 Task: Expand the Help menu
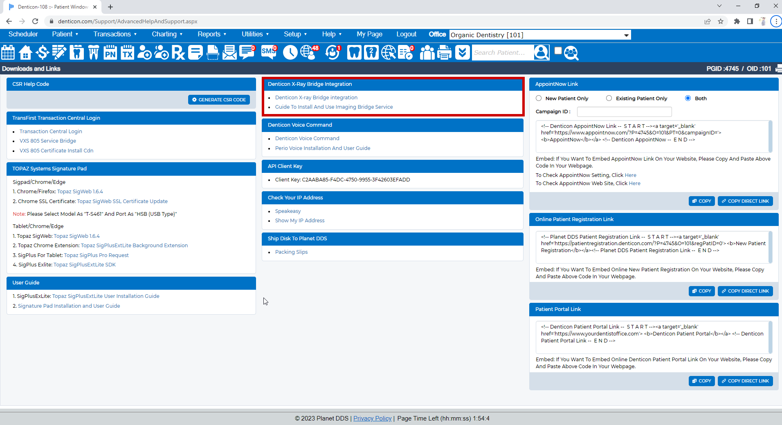click(332, 34)
